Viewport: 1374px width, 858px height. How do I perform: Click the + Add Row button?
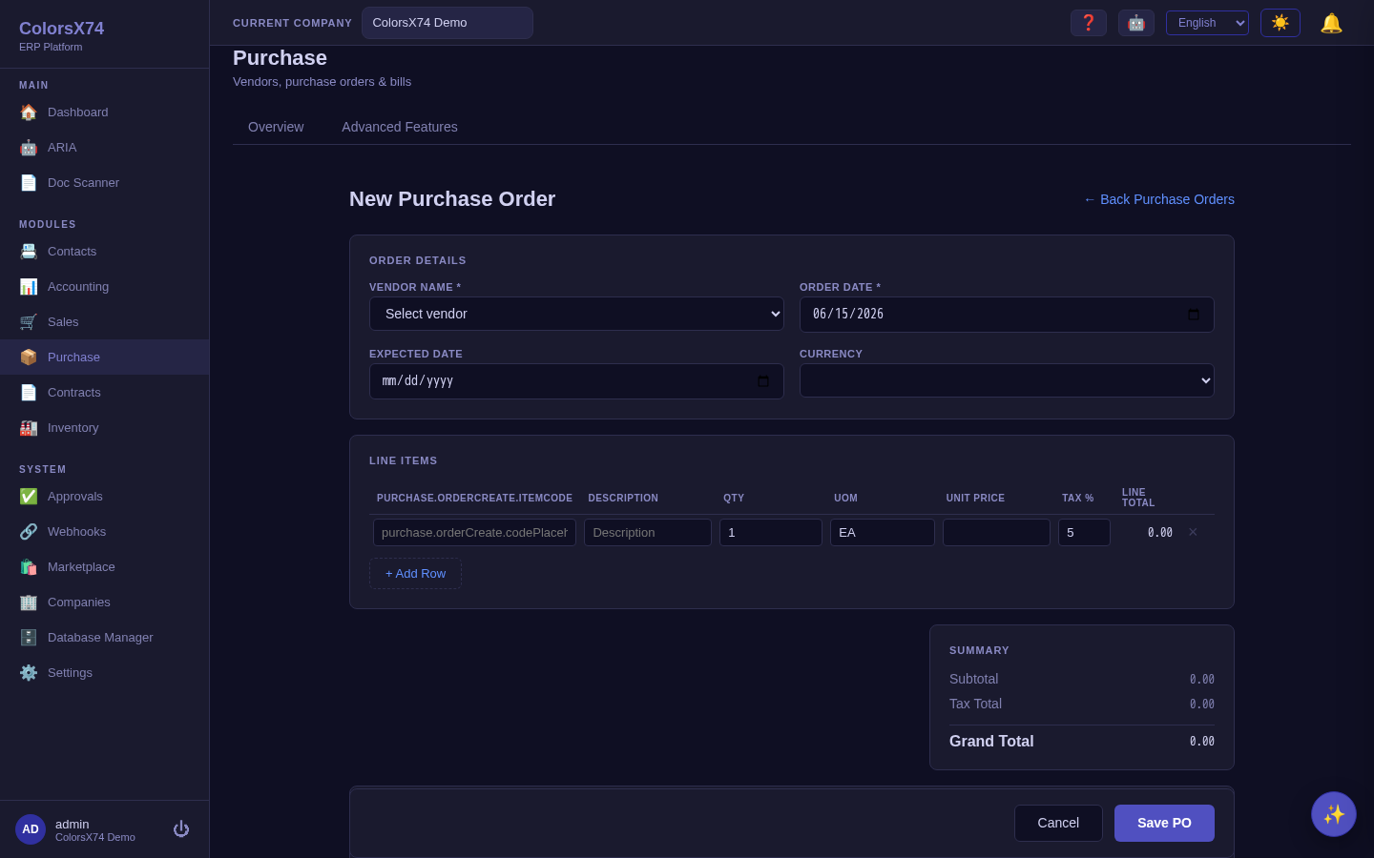tap(415, 574)
